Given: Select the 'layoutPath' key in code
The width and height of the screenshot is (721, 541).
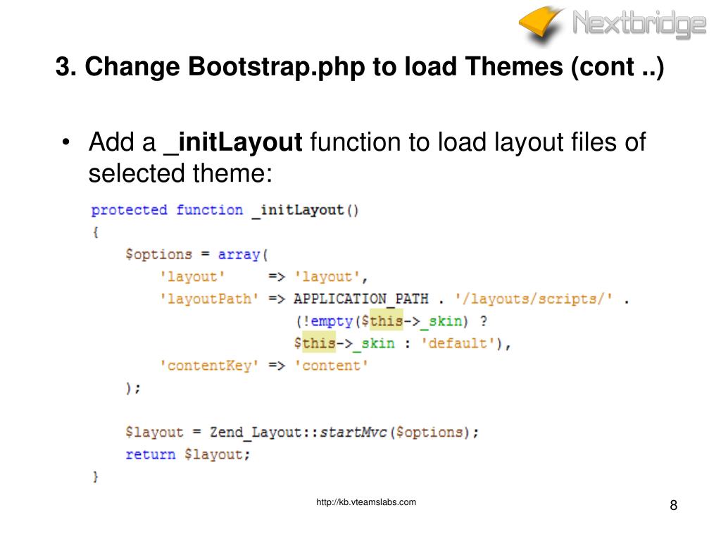Looking at the screenshot, I should click(x=208, y=299).
